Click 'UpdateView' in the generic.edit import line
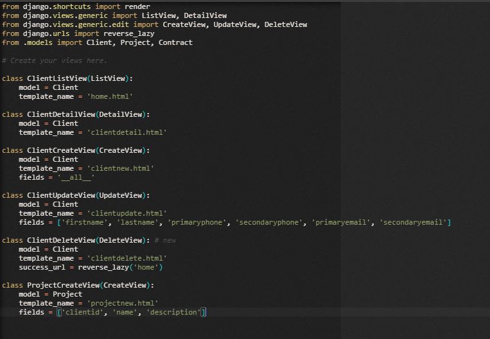This screenshot has height=339, width=490. coord(235,24)
